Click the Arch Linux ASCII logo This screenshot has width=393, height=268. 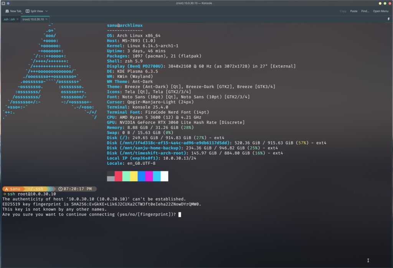50,71
